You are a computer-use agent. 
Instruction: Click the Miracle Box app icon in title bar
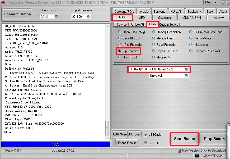click(3, 2)
